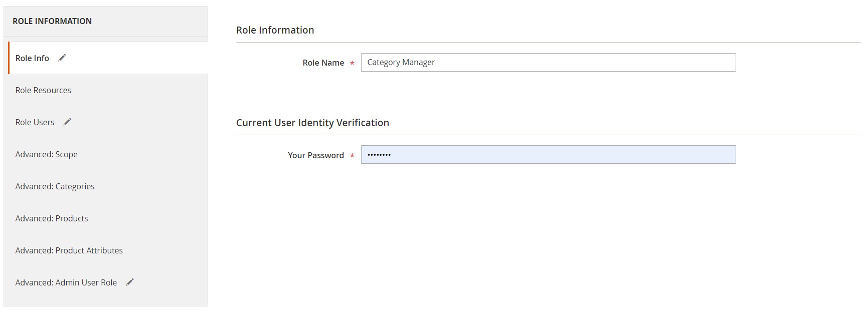Focus the Your Password field

click(548, 155)
